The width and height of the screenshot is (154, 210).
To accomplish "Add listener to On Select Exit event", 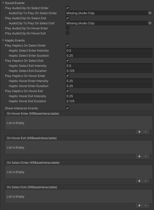I will [139, 205].
